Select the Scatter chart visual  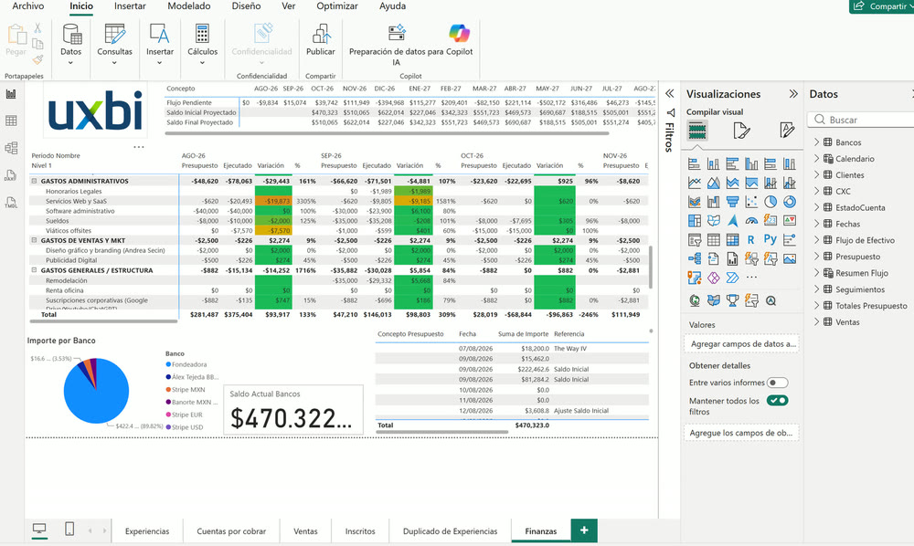tap(751, 202)
